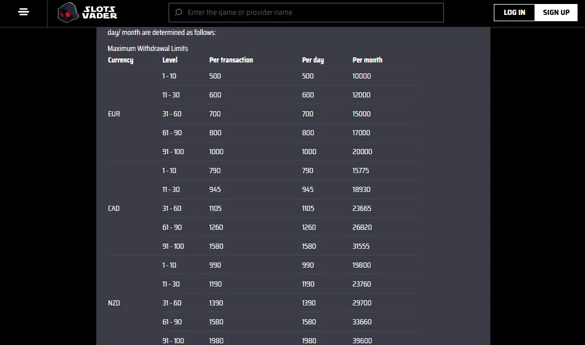
Task: Click the 'Per month' column header
Action: pyautogui.click(x=367, y=60)
